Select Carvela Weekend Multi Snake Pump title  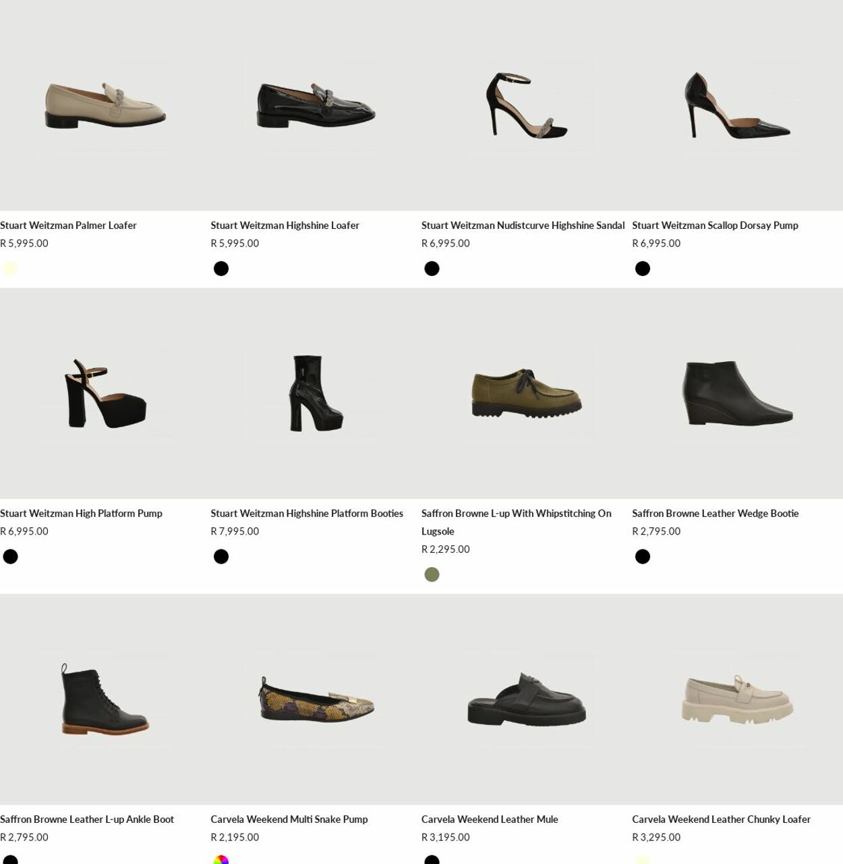tap(289, 819)
